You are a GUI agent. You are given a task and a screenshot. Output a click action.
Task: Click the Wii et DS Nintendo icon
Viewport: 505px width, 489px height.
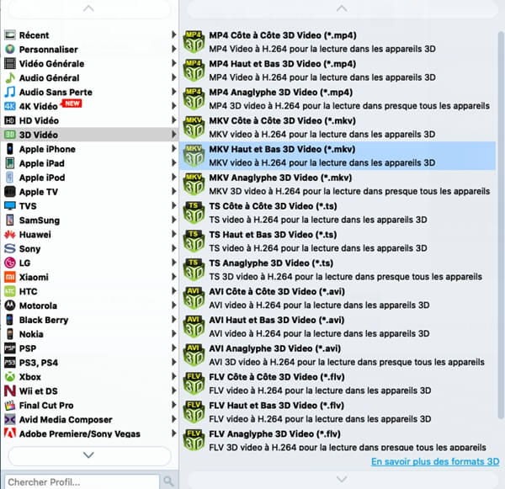pos(9,391)
